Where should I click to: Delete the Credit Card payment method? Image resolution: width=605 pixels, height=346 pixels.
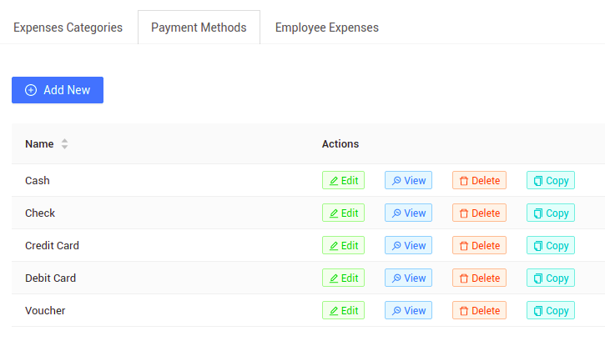point(479,245)
